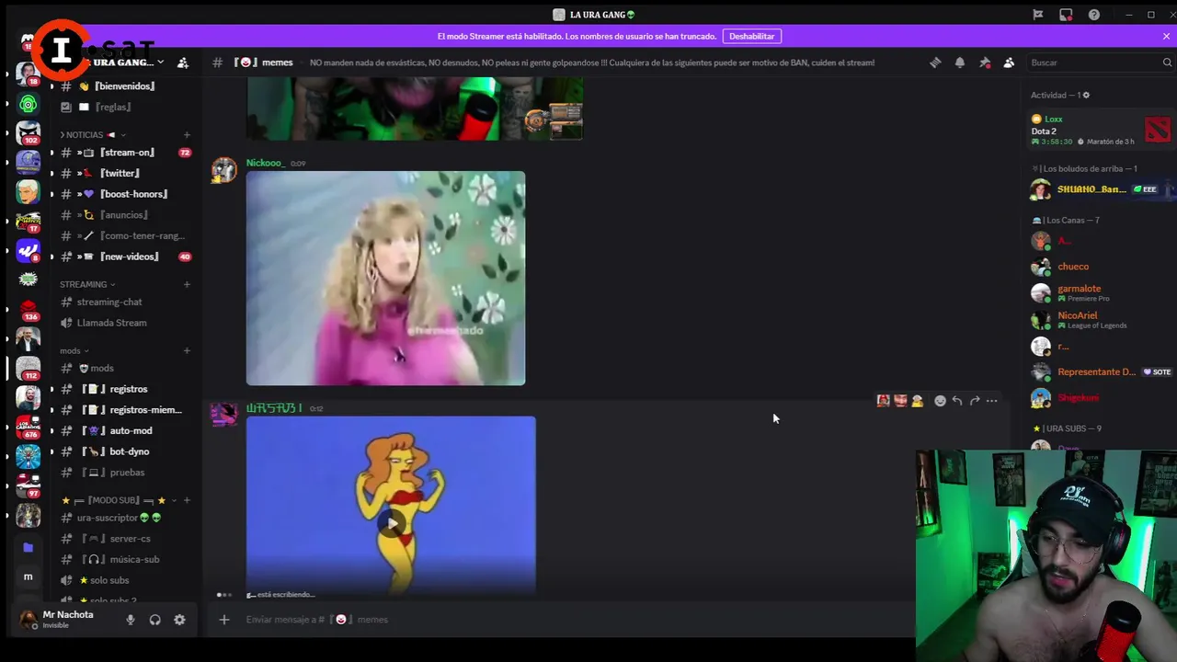Open the registros-miem channel
The height and width of the screenshot is (662, 1177).
pos(124,410)
